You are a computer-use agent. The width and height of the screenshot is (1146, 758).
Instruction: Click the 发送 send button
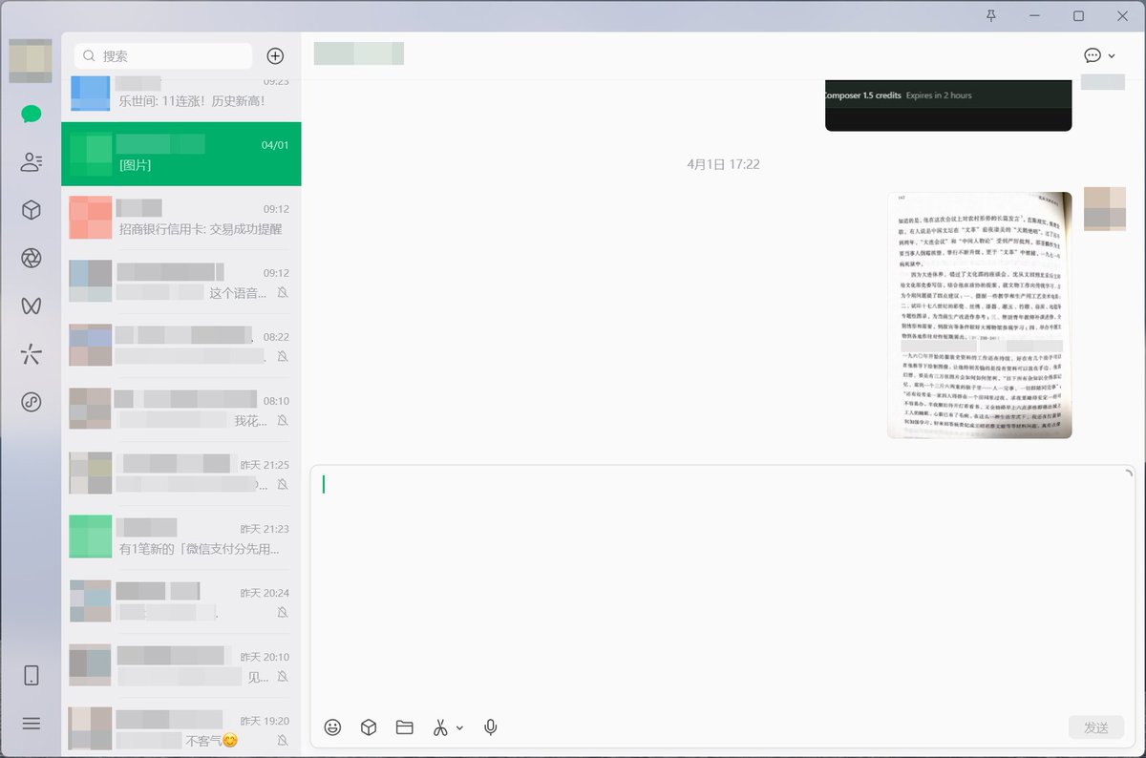(x=1095, y=726)
